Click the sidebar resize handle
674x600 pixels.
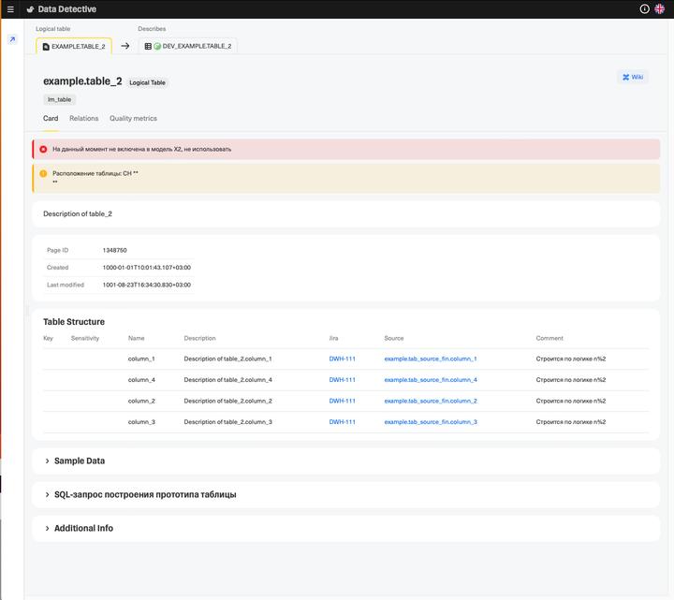click(x=27, y=311)
